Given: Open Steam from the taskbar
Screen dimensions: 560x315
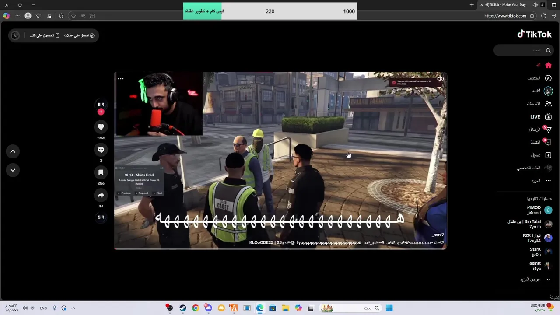Looking at the screenshot, I should (182, 308).
